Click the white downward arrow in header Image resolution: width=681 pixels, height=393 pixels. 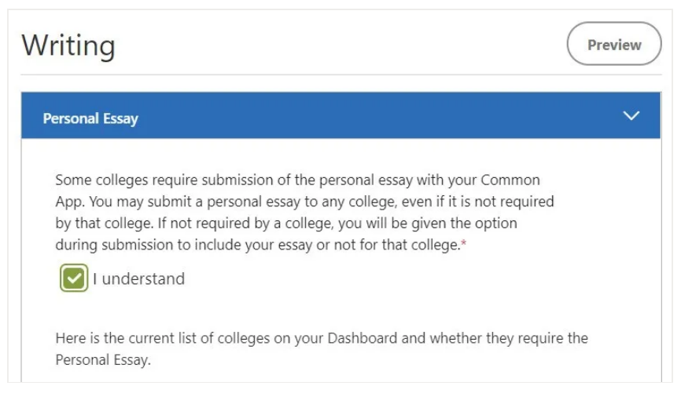(x=631, y=115)
